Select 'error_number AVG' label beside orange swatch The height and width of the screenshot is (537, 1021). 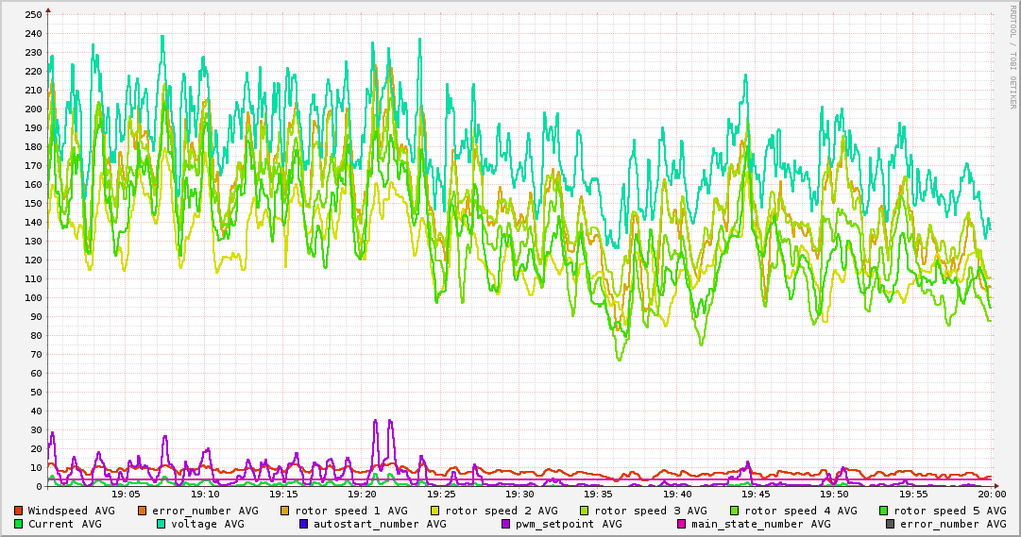pyautogui.click(x=205, y=512)
